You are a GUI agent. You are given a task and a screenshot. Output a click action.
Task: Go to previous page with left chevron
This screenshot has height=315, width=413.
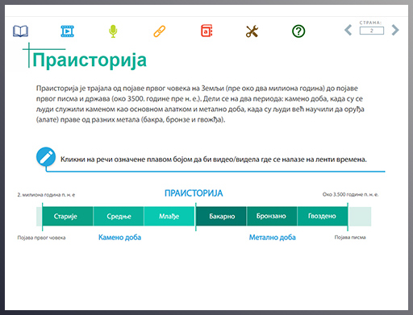click(348, 30)
